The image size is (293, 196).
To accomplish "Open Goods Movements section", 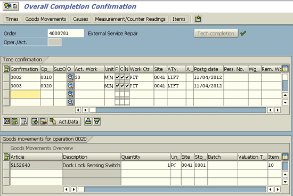I will pyautogui.click(x=46, y=19).
